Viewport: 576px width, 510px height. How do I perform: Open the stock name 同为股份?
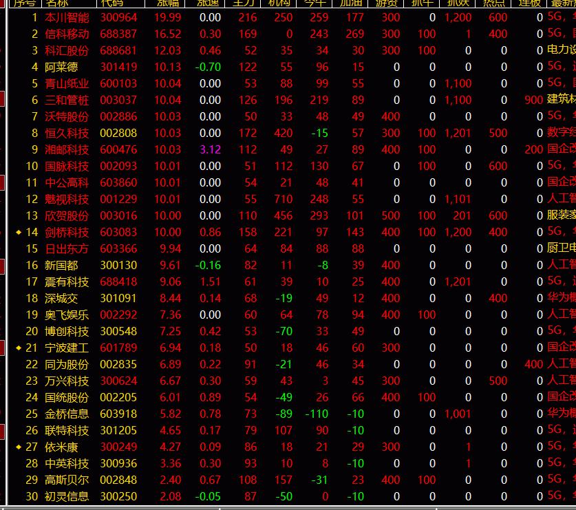67,364
